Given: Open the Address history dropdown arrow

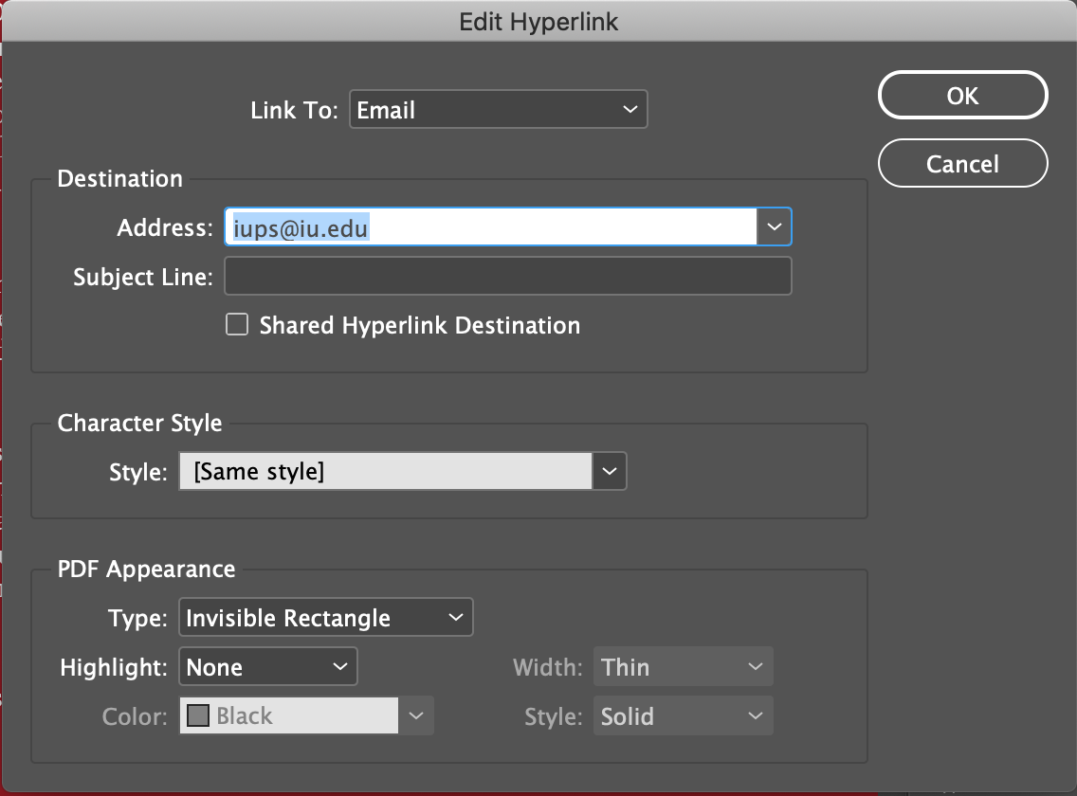Looking at the screenshot, I should 775,226.
